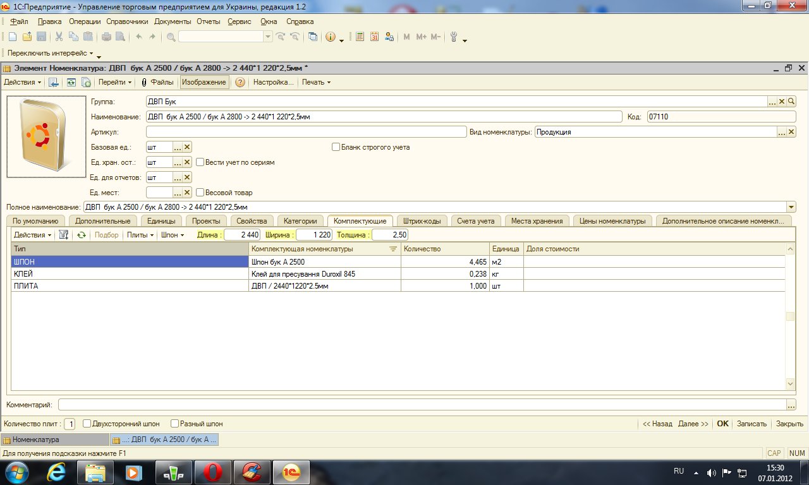Open the Opera browser from the taskbar
Screen dimensions: 809x485
[212, 471]
